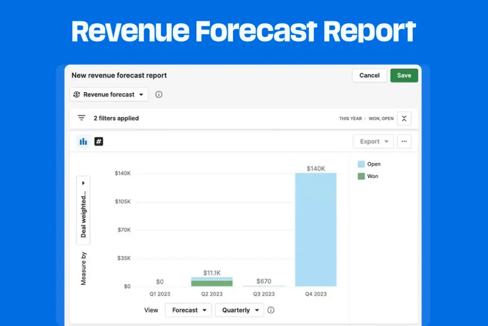Screen dimensions: 488x326
Task: Open the 2 filters applied text
Action: [116, 118]
